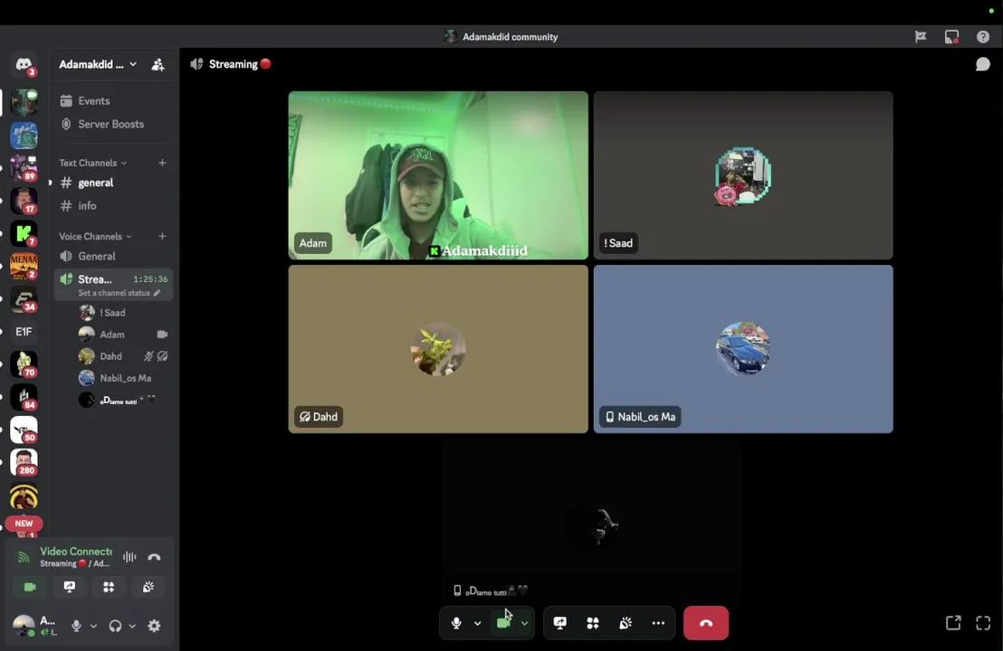Open soundboard in call controls
The width and height of the screenshot is (1003, 651).
tap(626, 623)
